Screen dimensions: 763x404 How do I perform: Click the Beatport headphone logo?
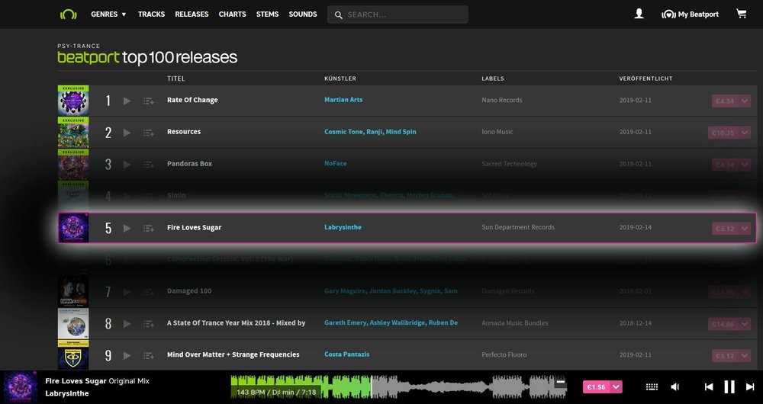click(69, 14)
